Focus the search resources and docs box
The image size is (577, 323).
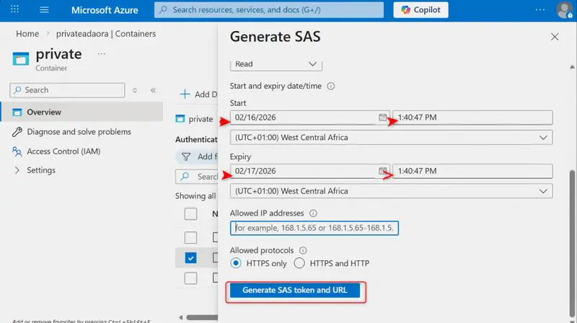point(268,10)
